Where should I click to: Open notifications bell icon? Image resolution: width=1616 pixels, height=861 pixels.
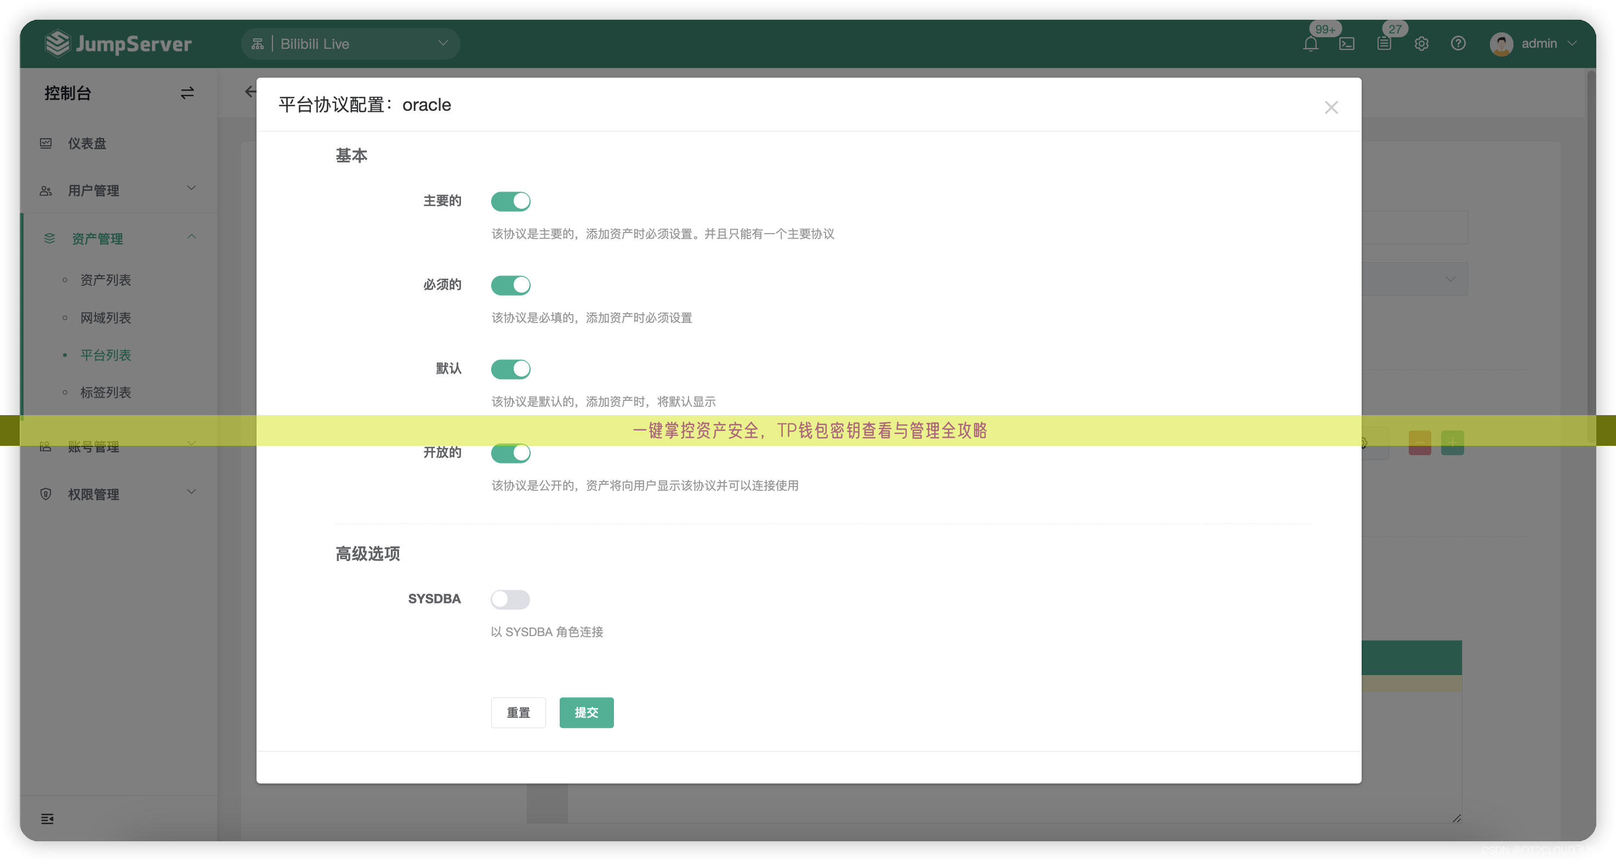coord(1311,43)
